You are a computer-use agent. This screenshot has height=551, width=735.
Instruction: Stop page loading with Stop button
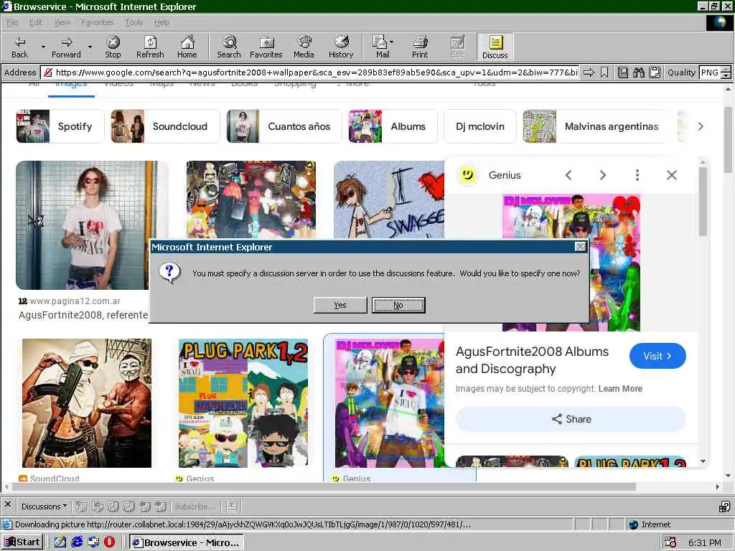coord(113,47)
